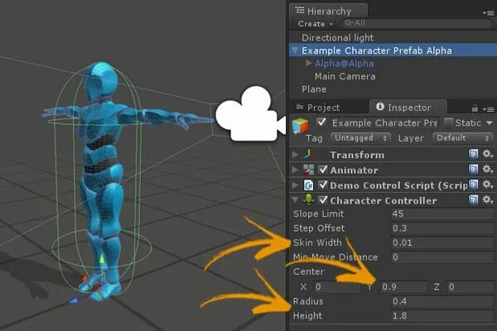Click the Main Camera gizmo icon in scene
This screenshot has width=497, height=331.
coord(250,114)
